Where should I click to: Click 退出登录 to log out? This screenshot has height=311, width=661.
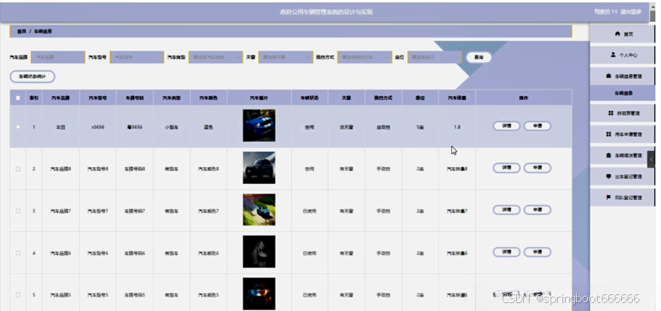[x=631, y=12]
